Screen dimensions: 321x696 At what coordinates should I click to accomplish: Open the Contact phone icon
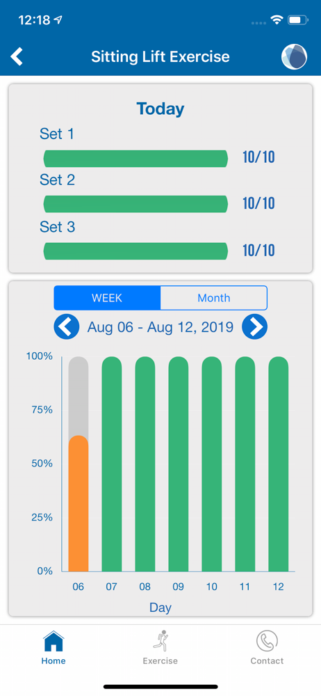click(x=267, y=642)
